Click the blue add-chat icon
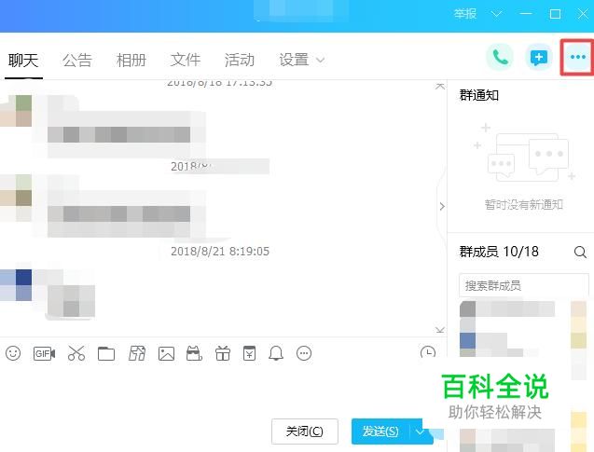 point(539,58)
